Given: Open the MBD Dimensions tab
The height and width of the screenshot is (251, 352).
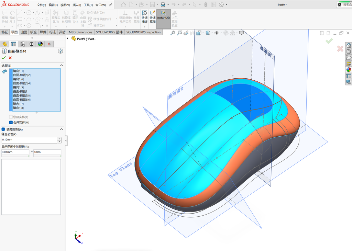Looking at the screenshot, I should pyautogui.click(x=80, y=32).
